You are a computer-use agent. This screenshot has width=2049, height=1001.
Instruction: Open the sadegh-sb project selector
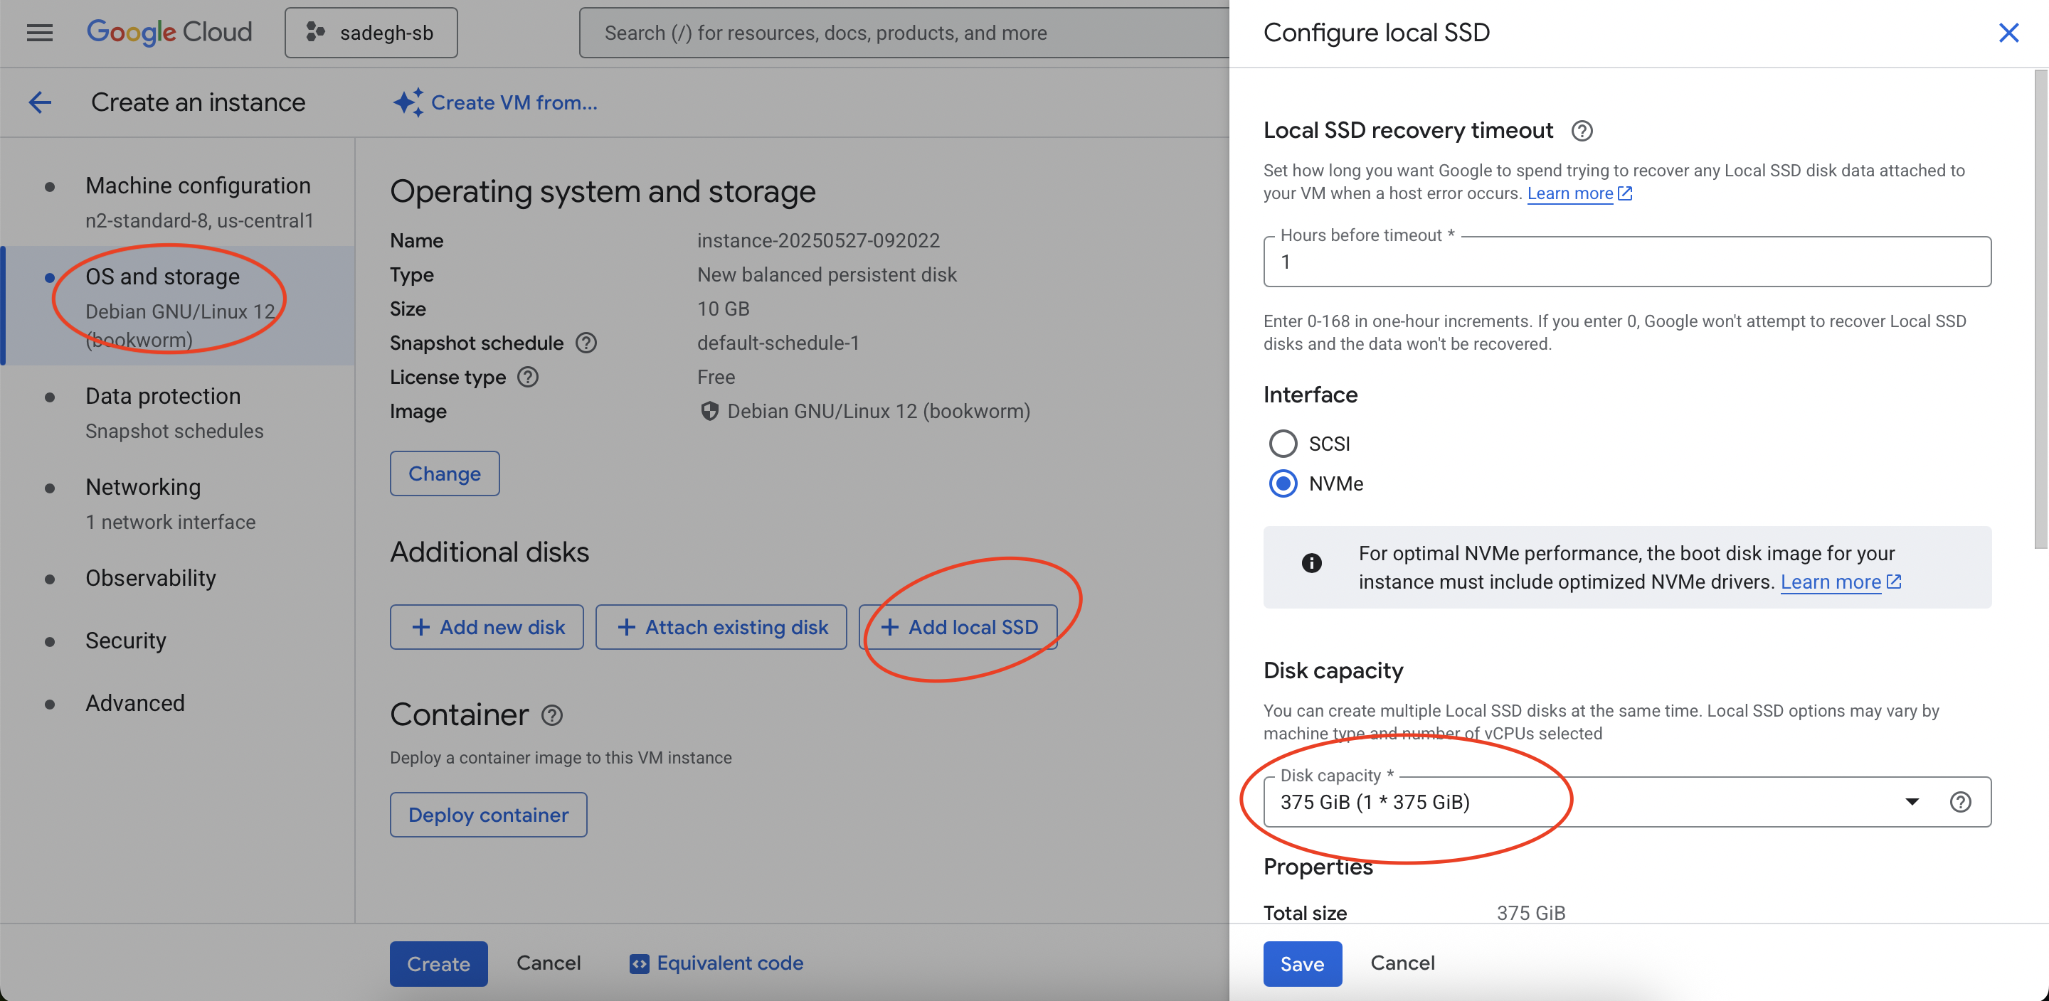point(371,33)
